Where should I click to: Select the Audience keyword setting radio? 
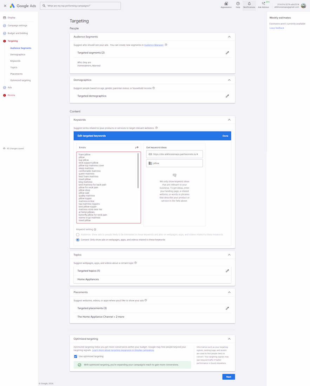78,235
